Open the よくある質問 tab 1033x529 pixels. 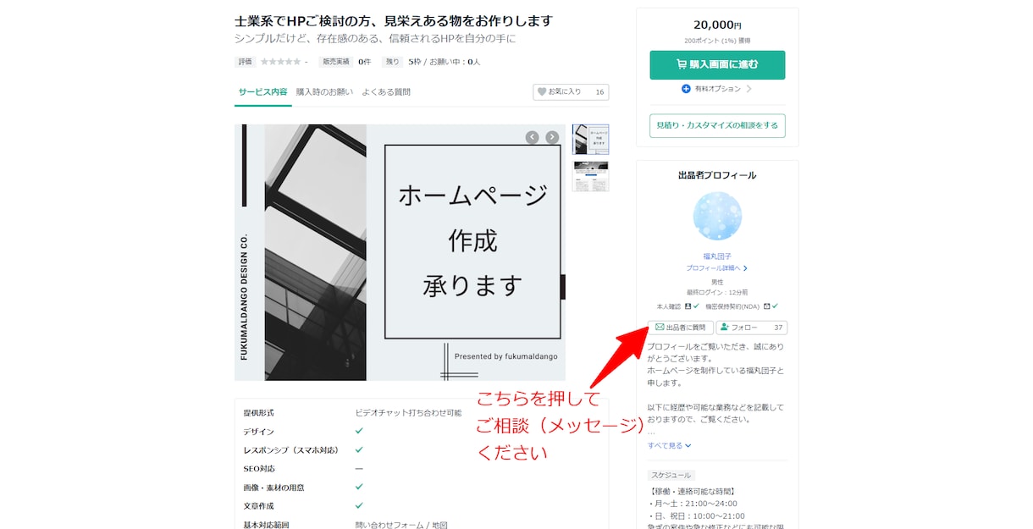(386, 91)
